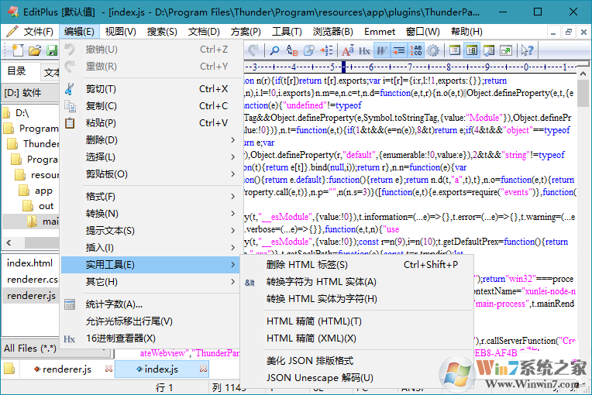Viewport: 592px width, 395px height.
Task: Select index.html in the file list
Action: [x=30, y=263]
